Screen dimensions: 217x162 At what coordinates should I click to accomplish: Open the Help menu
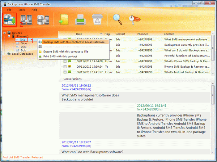(34, 10)
